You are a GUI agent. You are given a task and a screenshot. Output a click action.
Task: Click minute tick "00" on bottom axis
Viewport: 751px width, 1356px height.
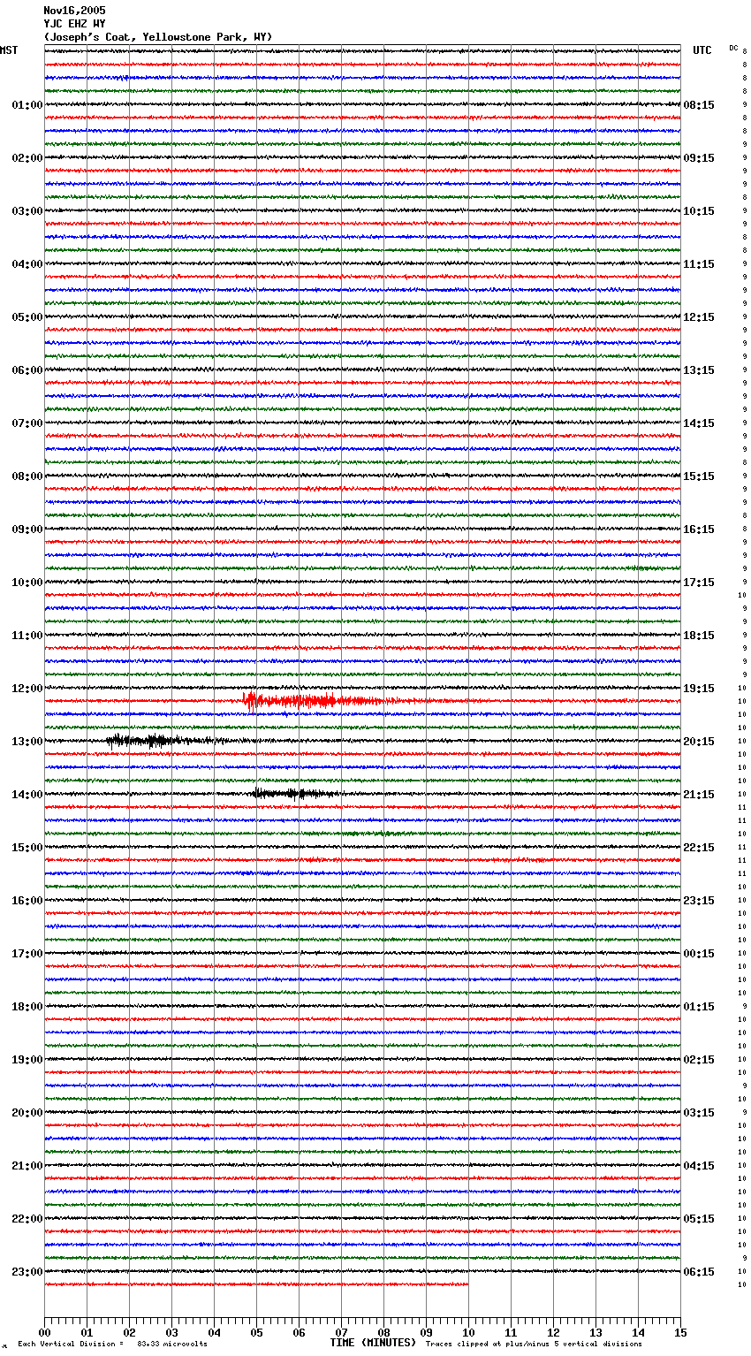point(44,1332)
